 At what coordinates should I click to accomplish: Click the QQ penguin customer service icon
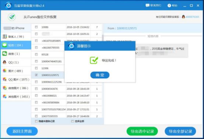coord(183,17)
